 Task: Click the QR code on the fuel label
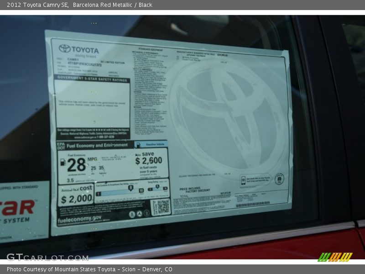pos(161,206)
